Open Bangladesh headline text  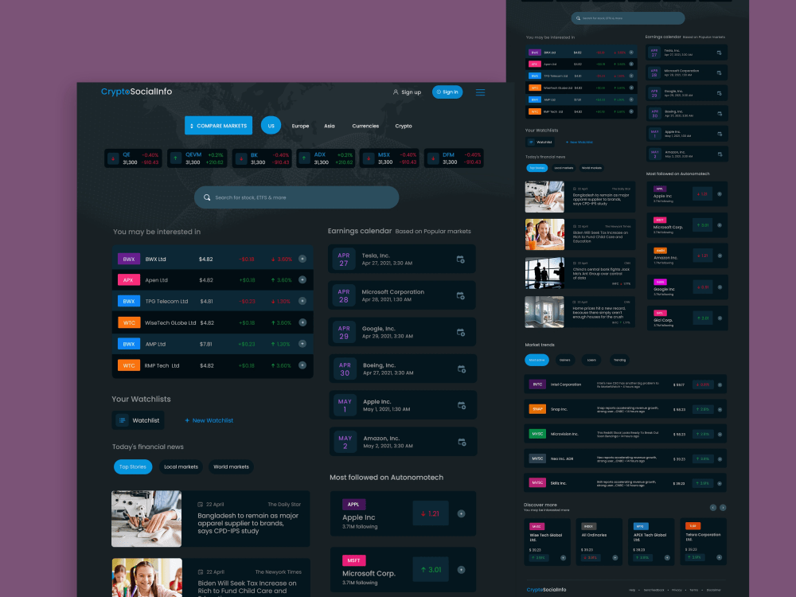click(248, 523)
